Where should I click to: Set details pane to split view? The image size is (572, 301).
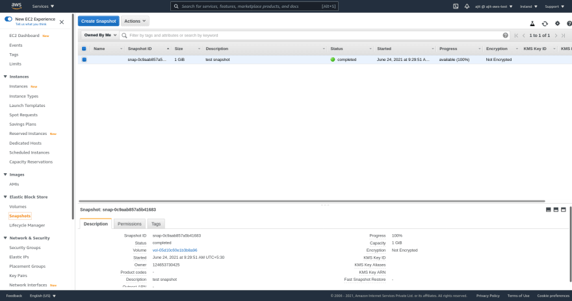pyautogui.click(x=556, y=210)
